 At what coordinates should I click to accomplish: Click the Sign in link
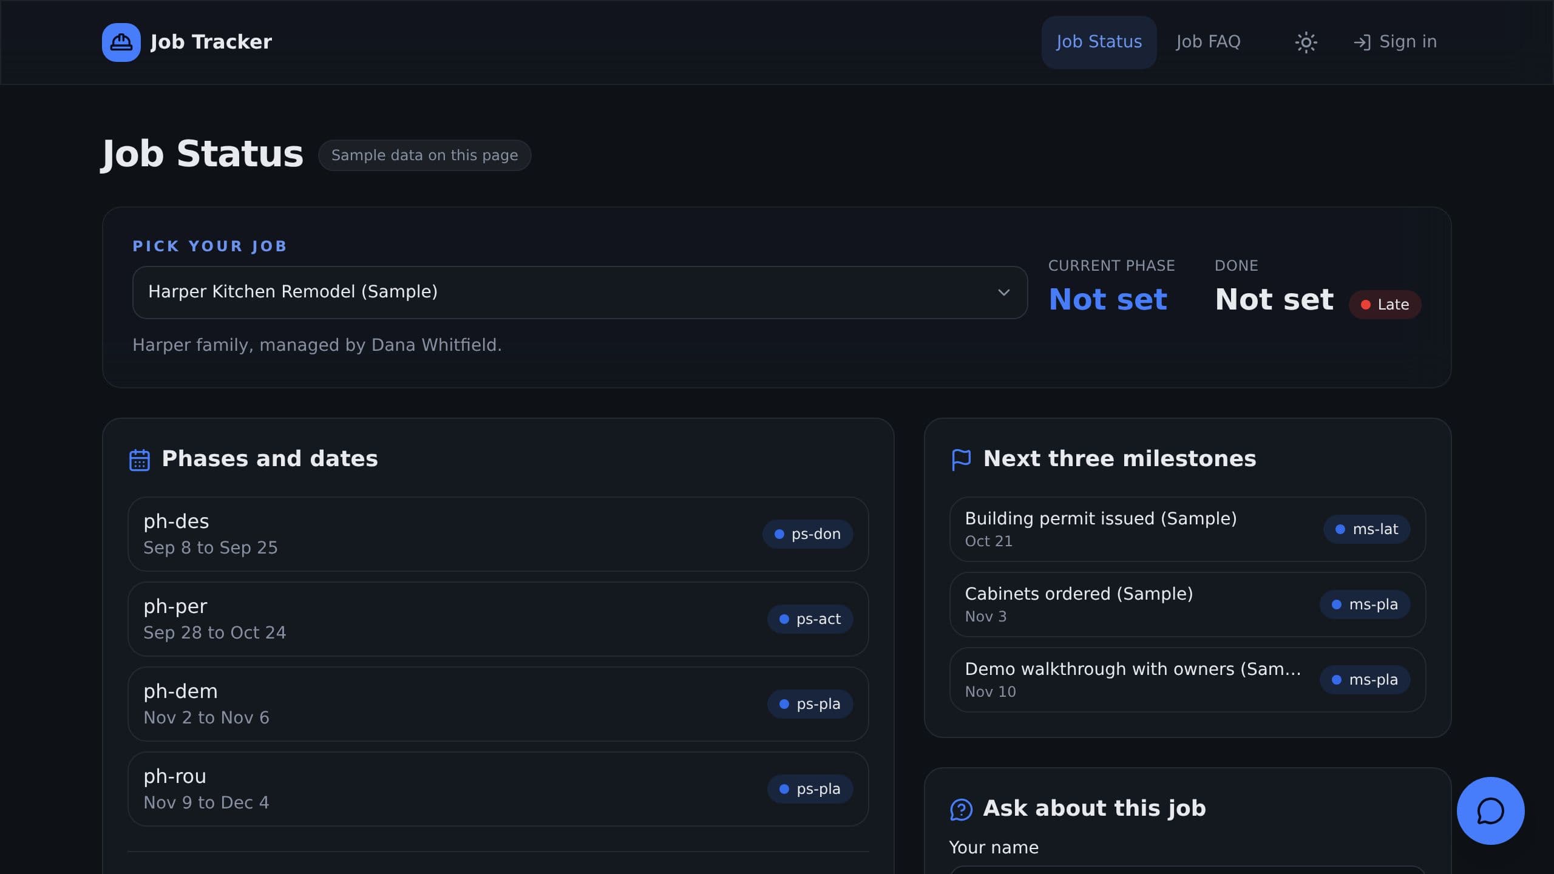tap(1395, 42)
